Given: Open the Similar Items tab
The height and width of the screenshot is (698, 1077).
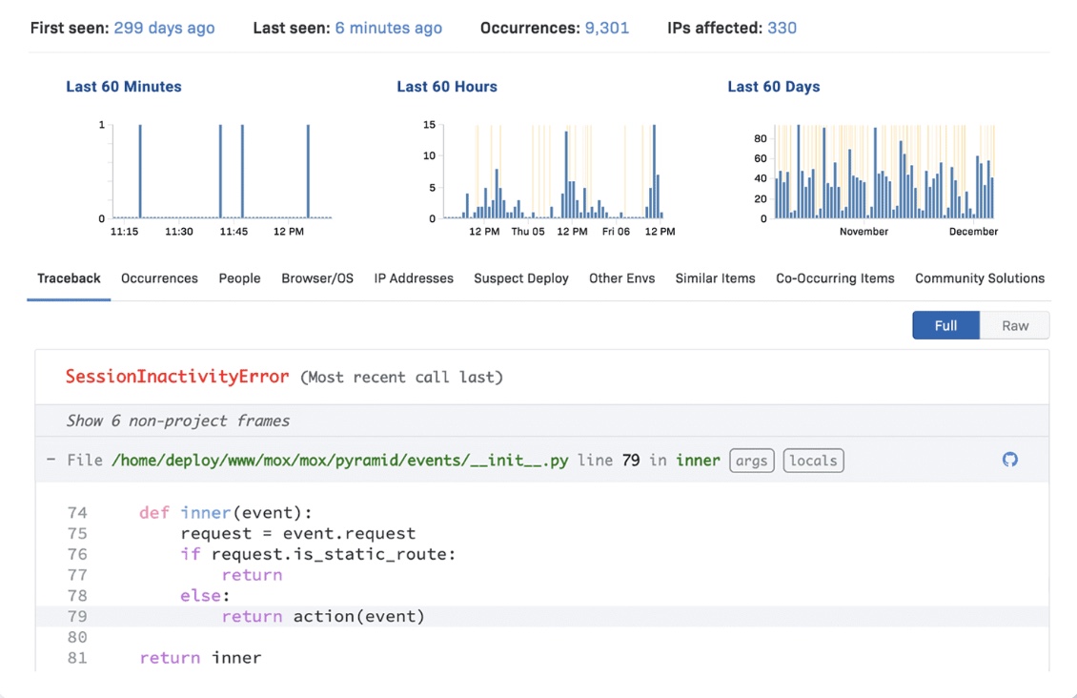Looking at the screenshot, I should (x=715, y=278).
